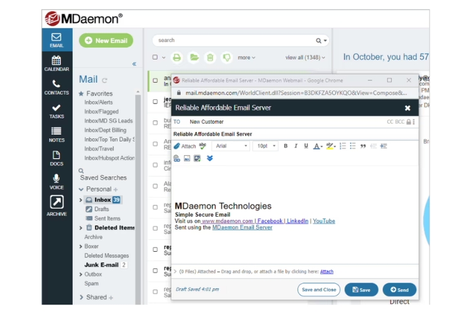Click the Attach paperclip in compose toolbar

(x=185, y=146)
